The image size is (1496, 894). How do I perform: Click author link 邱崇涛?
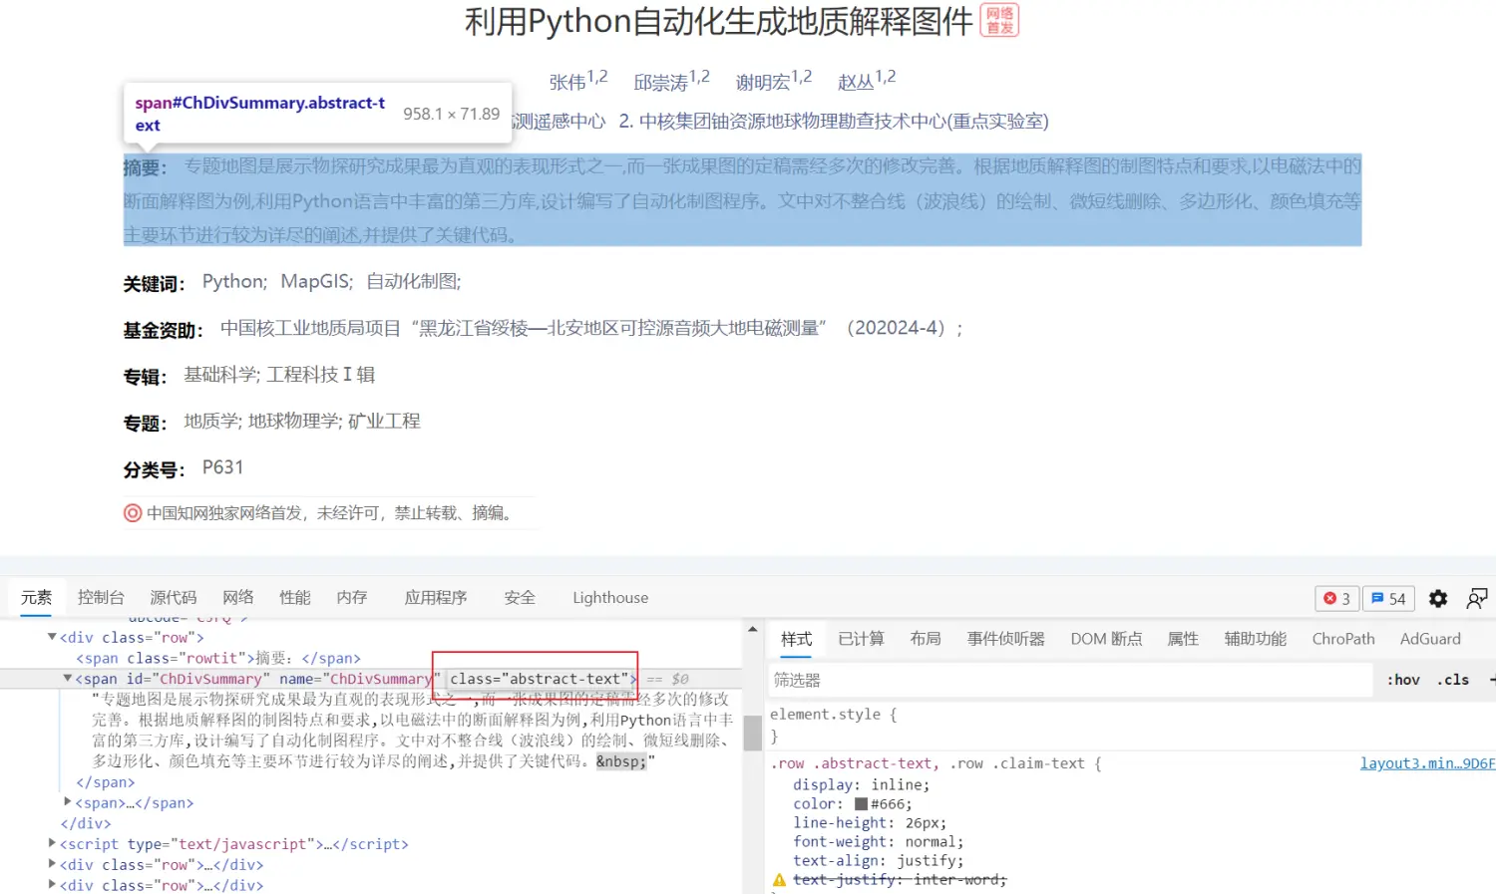[x=661, y=83]
